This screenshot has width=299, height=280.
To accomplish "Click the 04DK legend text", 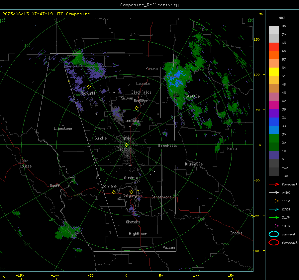I will tap(286, 192).
